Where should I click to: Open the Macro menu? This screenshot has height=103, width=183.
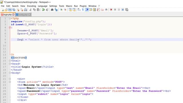click(69, 6)
